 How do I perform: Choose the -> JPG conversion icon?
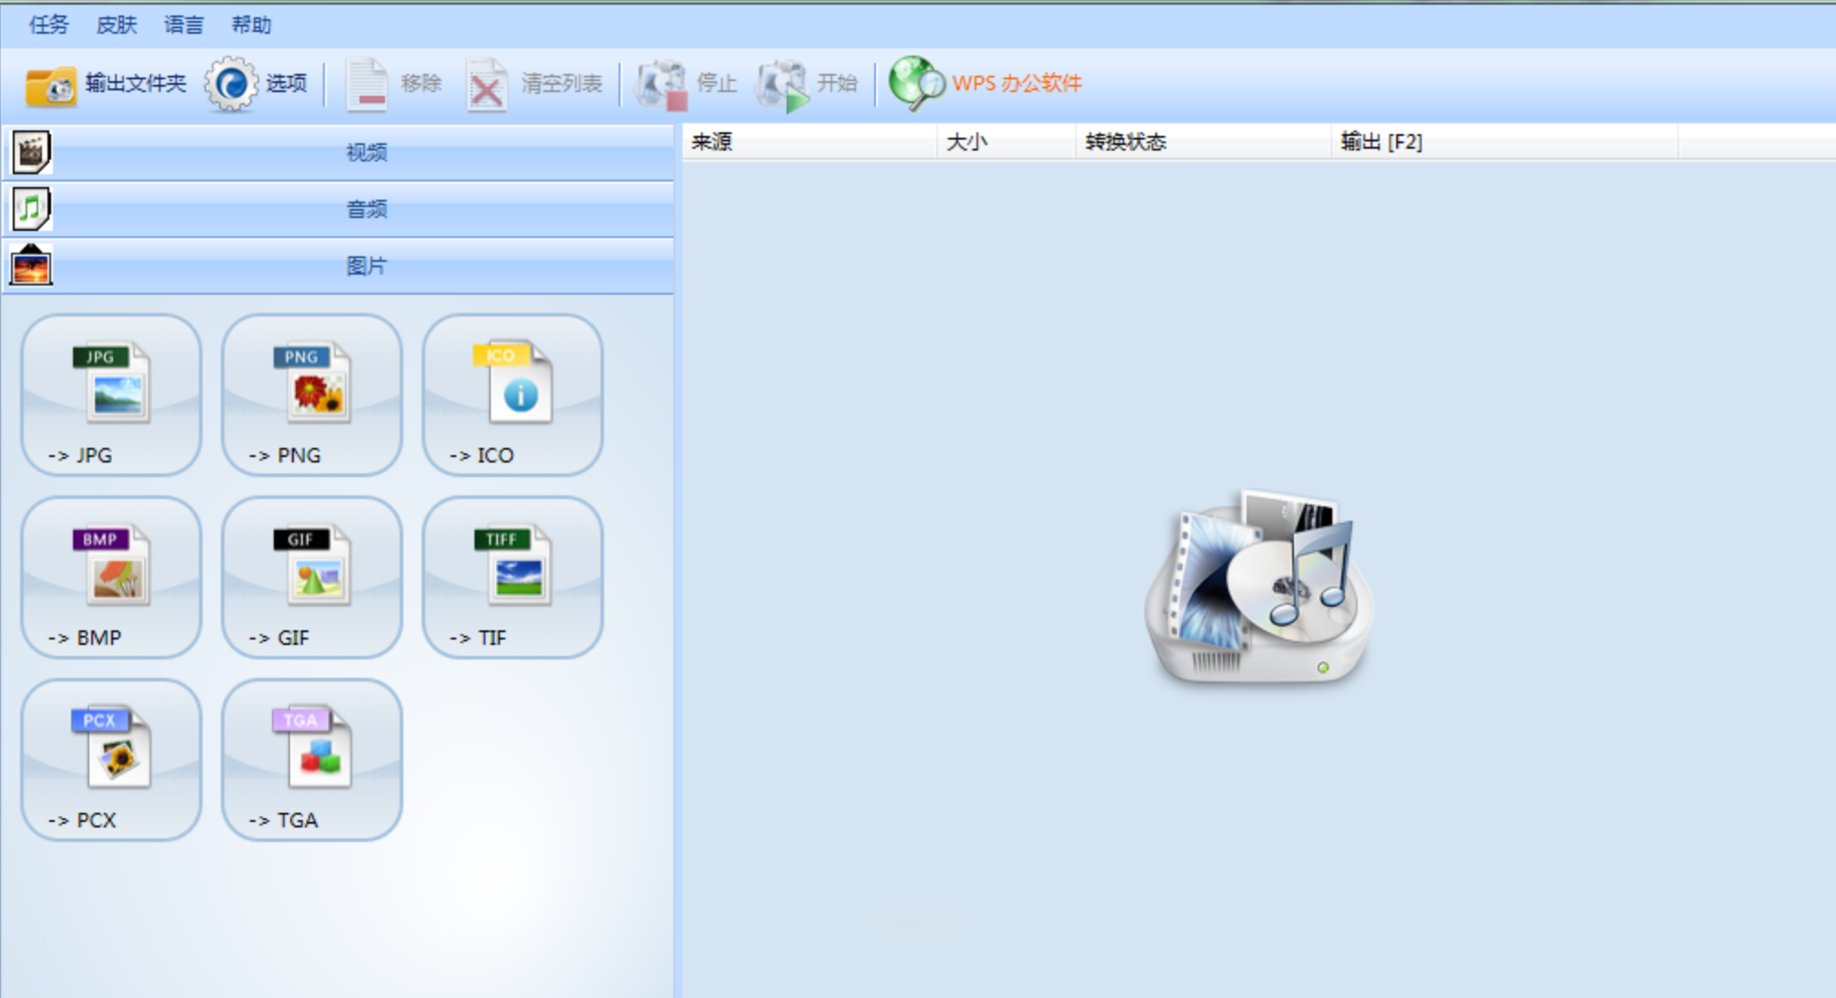pyautogui.click(x=111, y=394)
